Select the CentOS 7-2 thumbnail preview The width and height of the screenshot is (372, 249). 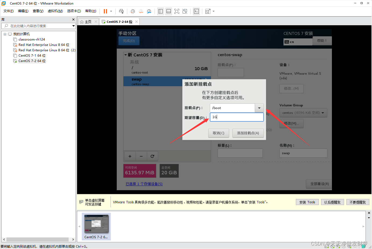96,226
